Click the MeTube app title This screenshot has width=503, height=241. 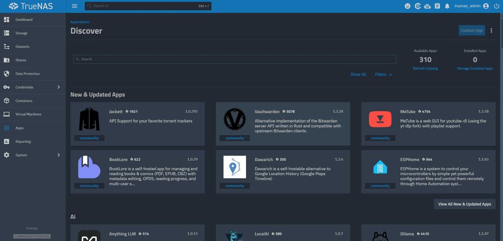[x=408, y=111]
